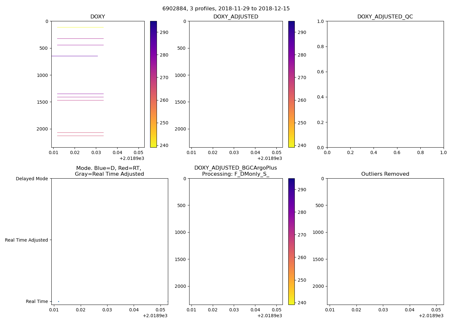452x323 pixels.
Task: Click the BGCArgoPlus plot colorbar
Action: 291,241
